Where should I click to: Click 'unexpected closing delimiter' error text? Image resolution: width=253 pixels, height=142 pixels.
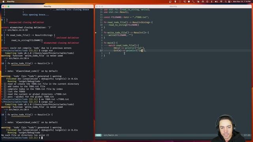[26, 22]
